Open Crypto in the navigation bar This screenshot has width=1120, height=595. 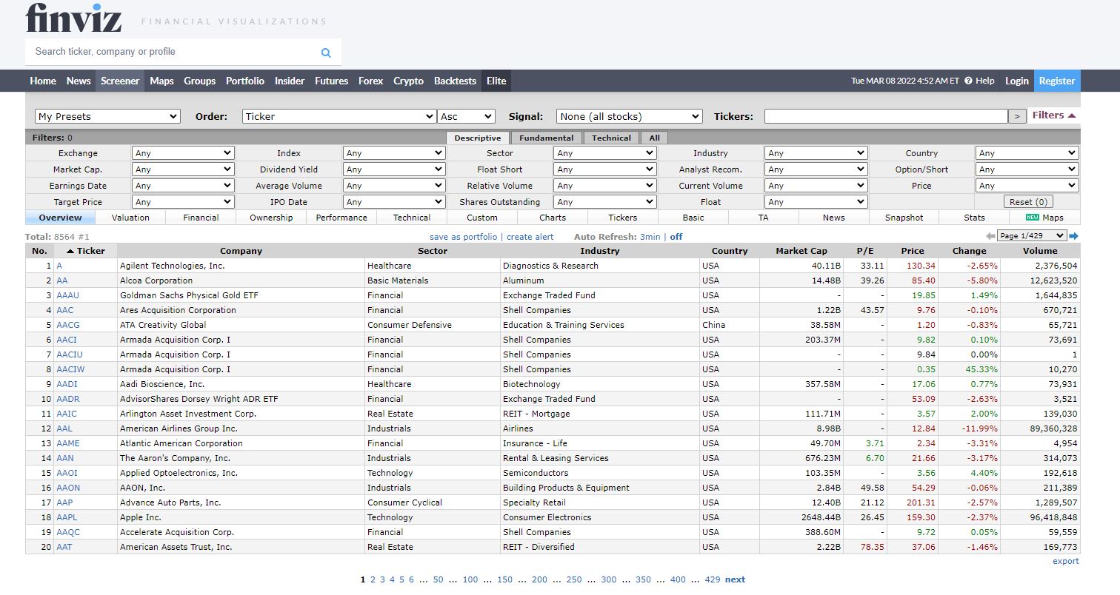pyautogui.click(x=408, y=81)
